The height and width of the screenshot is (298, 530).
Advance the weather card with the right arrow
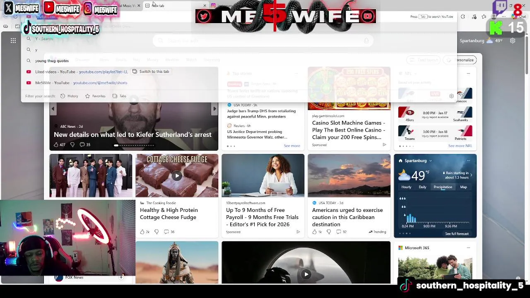click(x=471, y=175)
